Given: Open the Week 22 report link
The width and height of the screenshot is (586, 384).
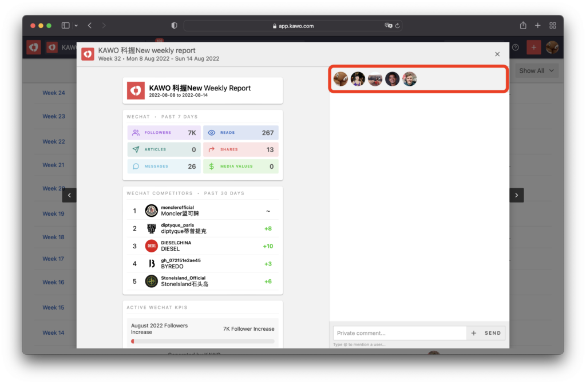Looking at the screenshot, I should tap(53, 141).
